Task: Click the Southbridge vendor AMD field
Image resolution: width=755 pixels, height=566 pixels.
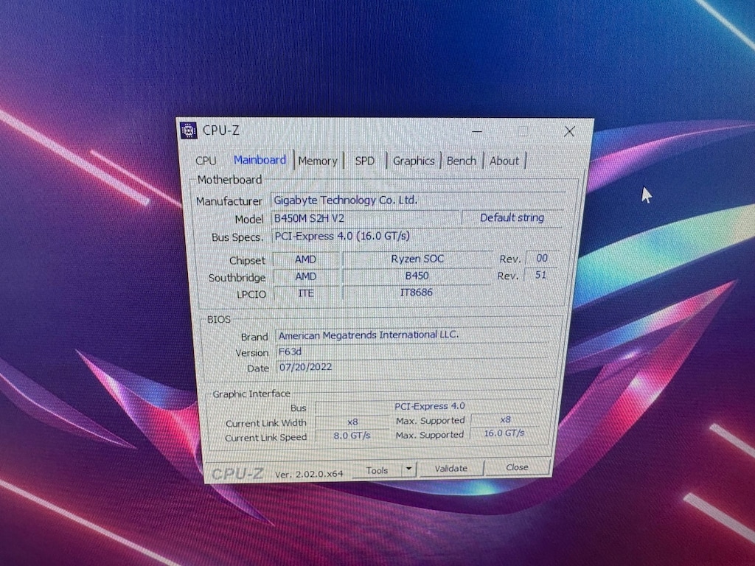Action: 306,277
